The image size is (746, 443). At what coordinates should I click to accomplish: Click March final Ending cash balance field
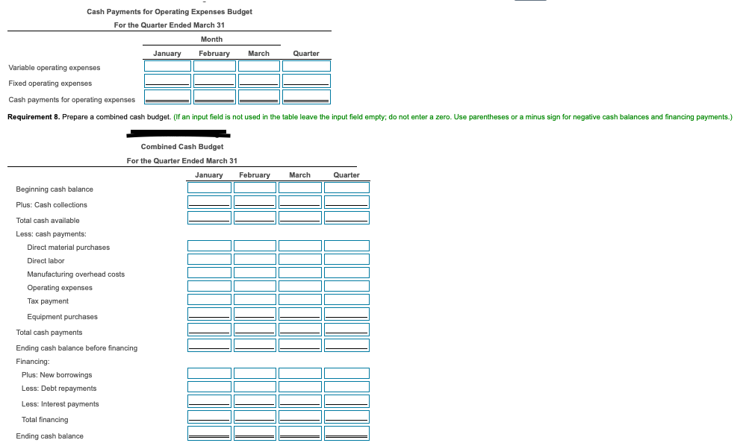point(300,433)
